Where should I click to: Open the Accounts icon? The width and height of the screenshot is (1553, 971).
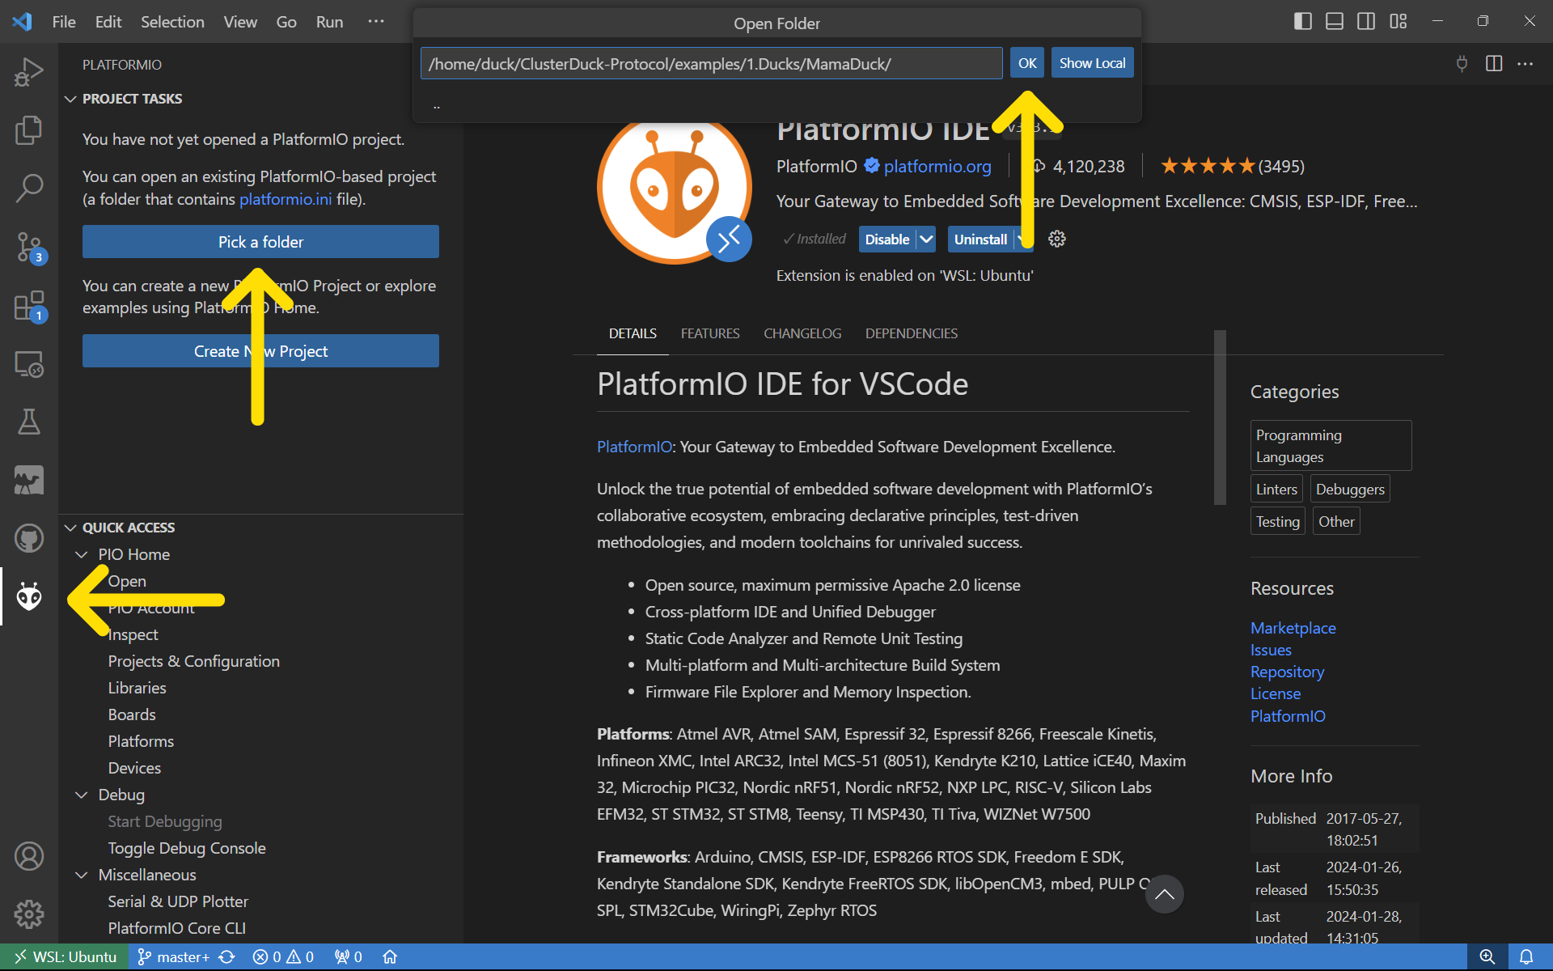click(x=29, y=856)
